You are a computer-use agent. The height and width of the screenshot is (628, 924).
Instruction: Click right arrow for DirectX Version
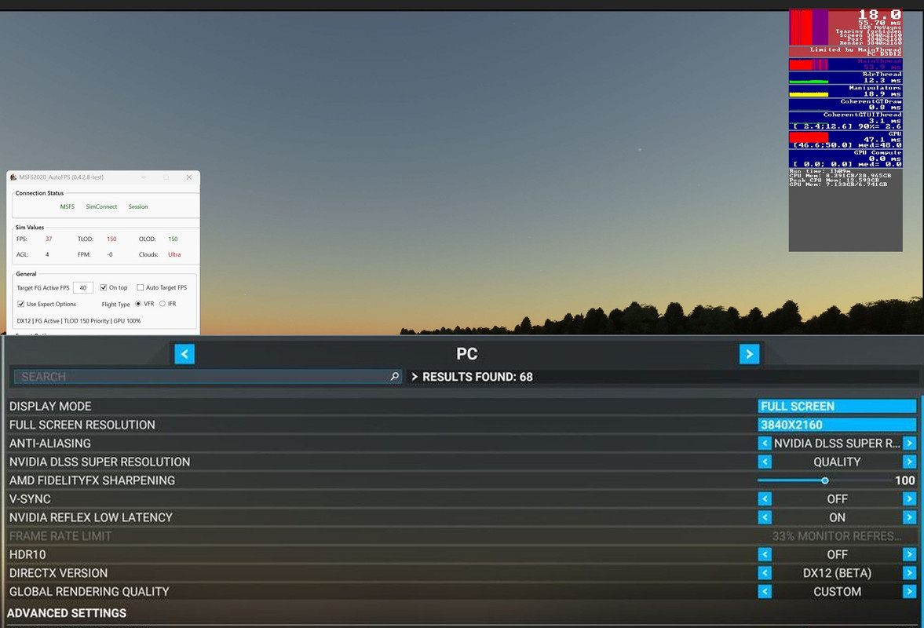tap(909, 573)
